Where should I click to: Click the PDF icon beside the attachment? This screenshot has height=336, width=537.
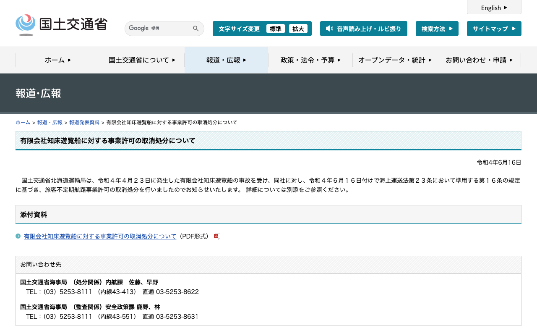click(x=217, y=236)
